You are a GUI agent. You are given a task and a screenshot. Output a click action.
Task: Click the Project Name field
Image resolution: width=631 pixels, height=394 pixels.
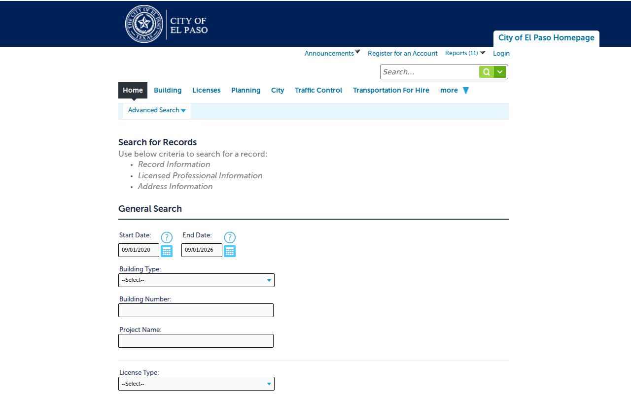pos(196,341)
